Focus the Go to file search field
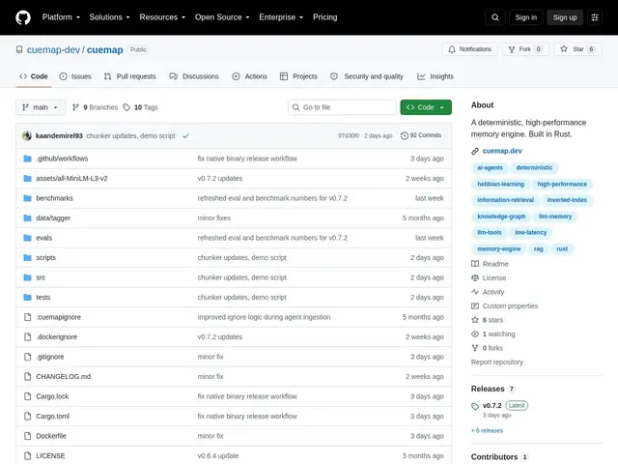This screenshot has width=618, height=464. coord(342,107)
